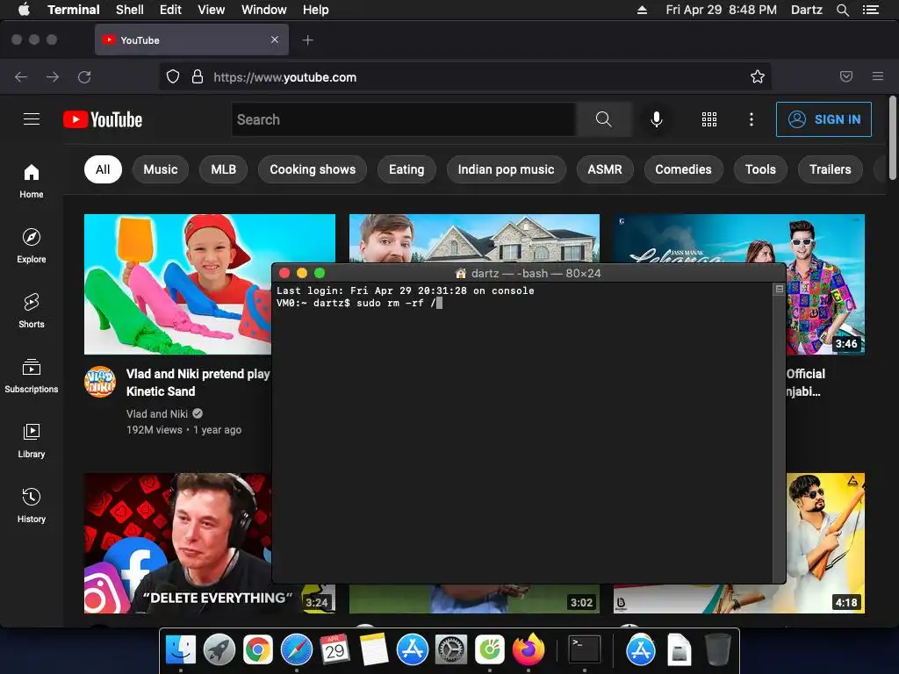Select the Indian pop music chip
Screen dimensions: 899x674
click(x=507, y=169)
